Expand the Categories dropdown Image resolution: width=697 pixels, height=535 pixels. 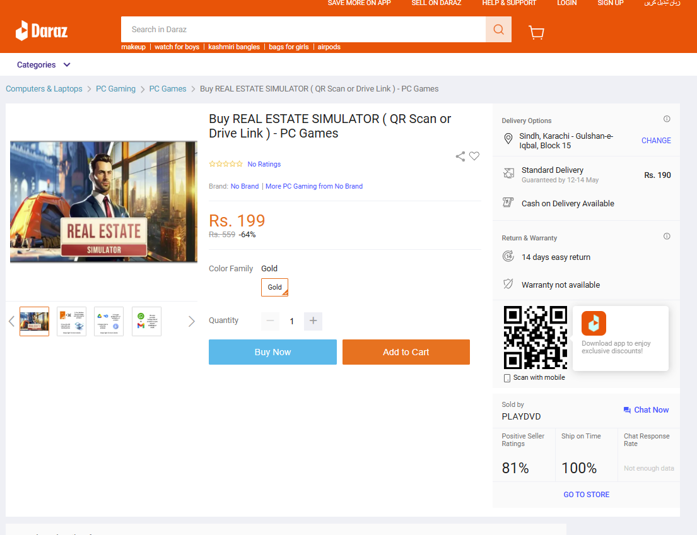(44, 65)
